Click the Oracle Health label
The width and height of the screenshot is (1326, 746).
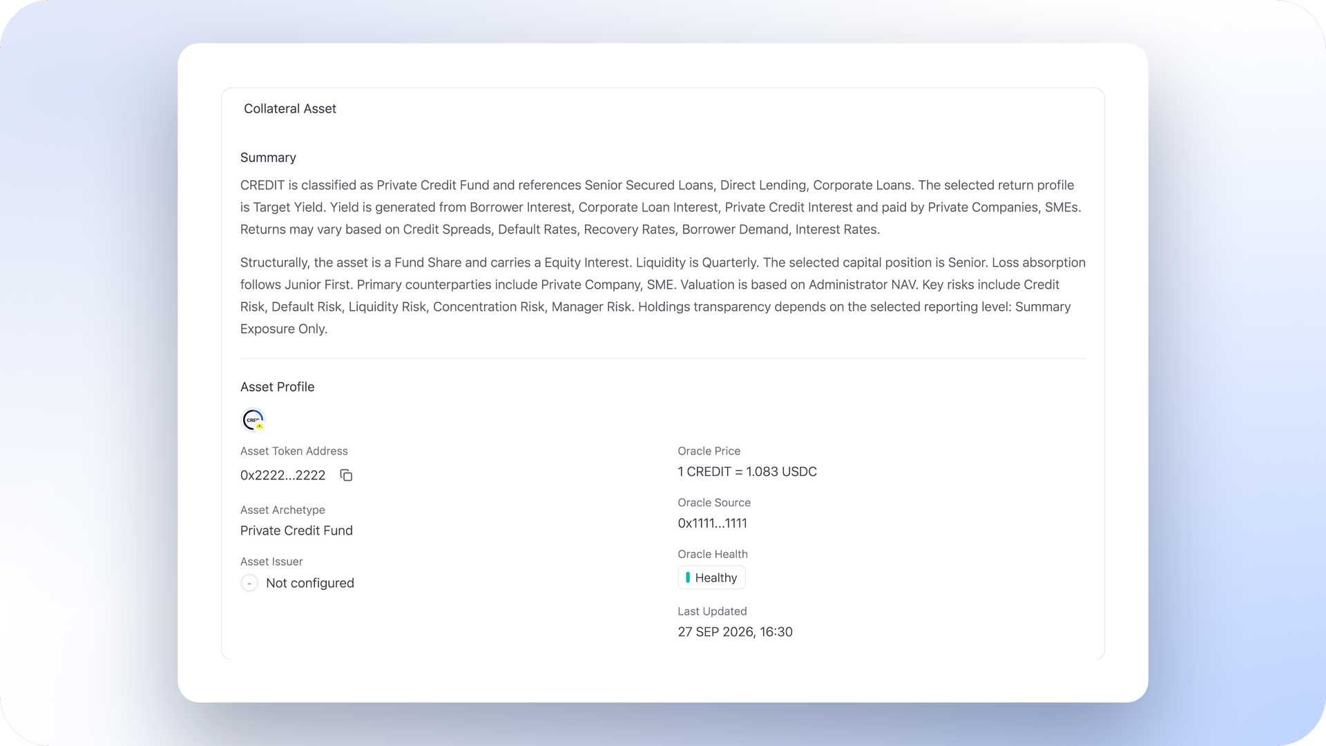713,554
